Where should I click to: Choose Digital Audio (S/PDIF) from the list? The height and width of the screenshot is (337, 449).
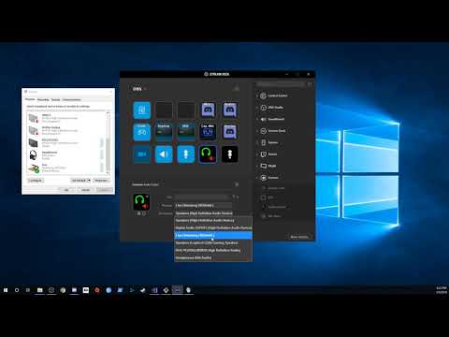[x=213, y=227]
